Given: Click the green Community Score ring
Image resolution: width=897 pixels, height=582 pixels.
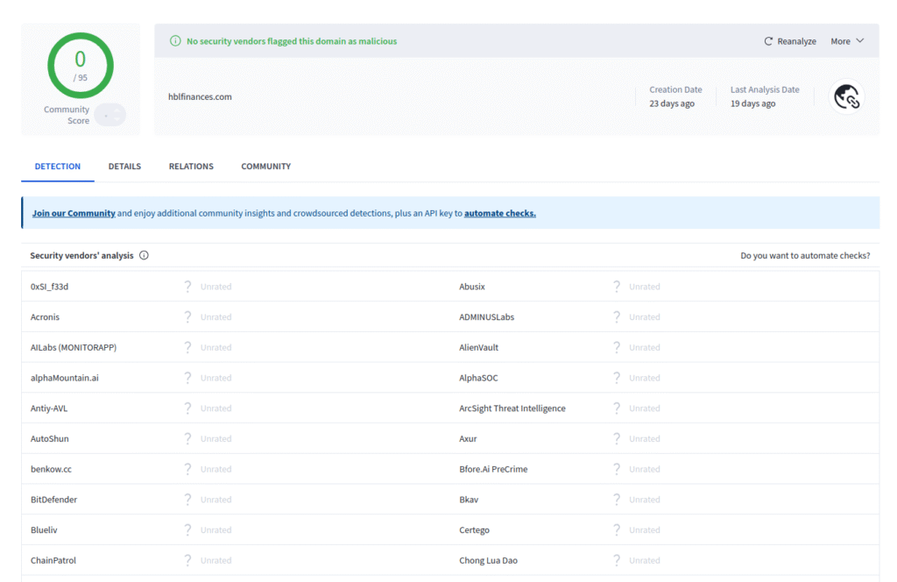Looking at the screenshot, I should (80, 64).
